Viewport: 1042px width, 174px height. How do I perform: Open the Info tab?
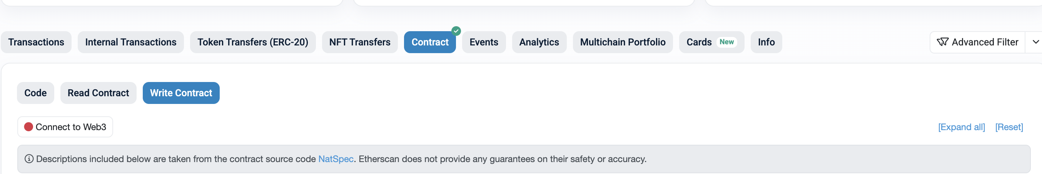tap(766, 42)
